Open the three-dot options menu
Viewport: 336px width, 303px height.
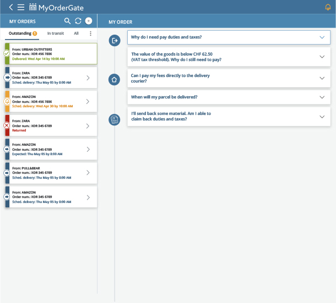tap(91, 34)
